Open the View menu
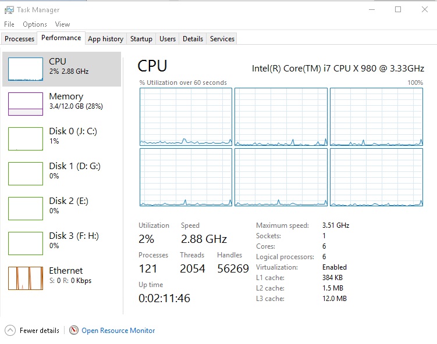 coord(62,24)
